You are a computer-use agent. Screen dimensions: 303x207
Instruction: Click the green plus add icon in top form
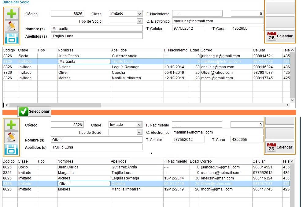[11, 14]
